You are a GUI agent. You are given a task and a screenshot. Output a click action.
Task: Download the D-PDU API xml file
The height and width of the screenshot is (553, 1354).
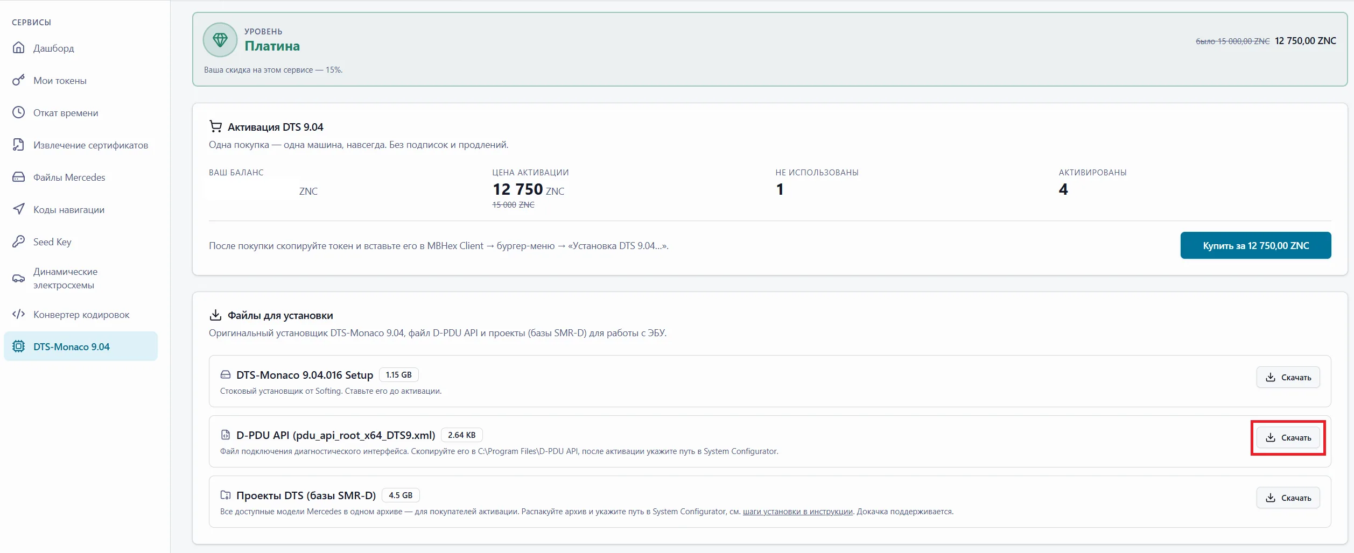[1288, 437]
